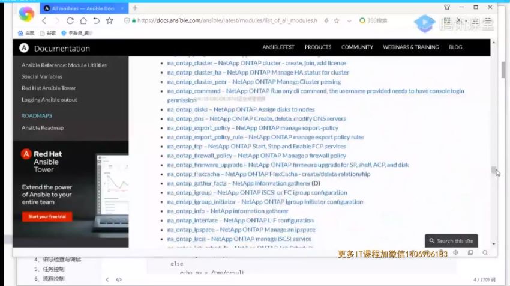Open the third bookmark with blue icon
Screen dimensions: 510x286
pyautogui.click(x=77, y=33)
